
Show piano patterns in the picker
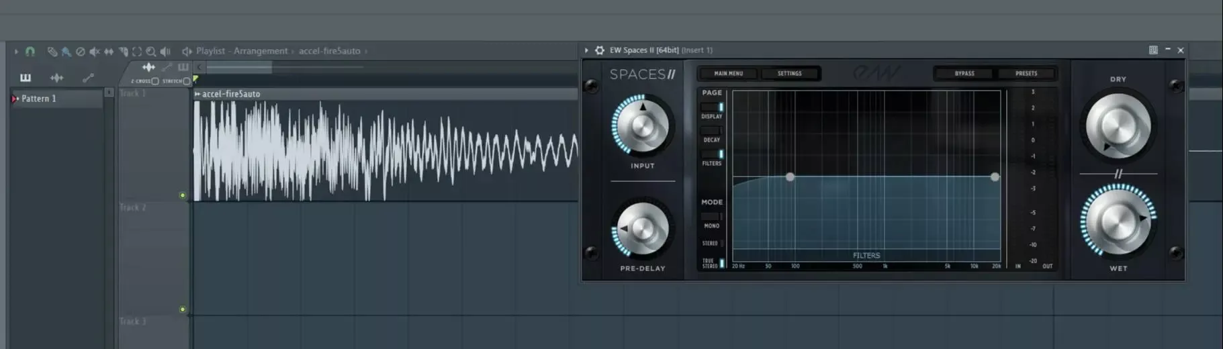[x=26, y=78]
